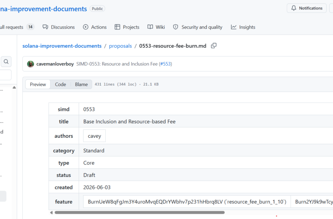Image resolution: width=333 pixels, height=219 pixels.
Task: Open commit message SIMD-0553 link
Action: pos(117,64)
